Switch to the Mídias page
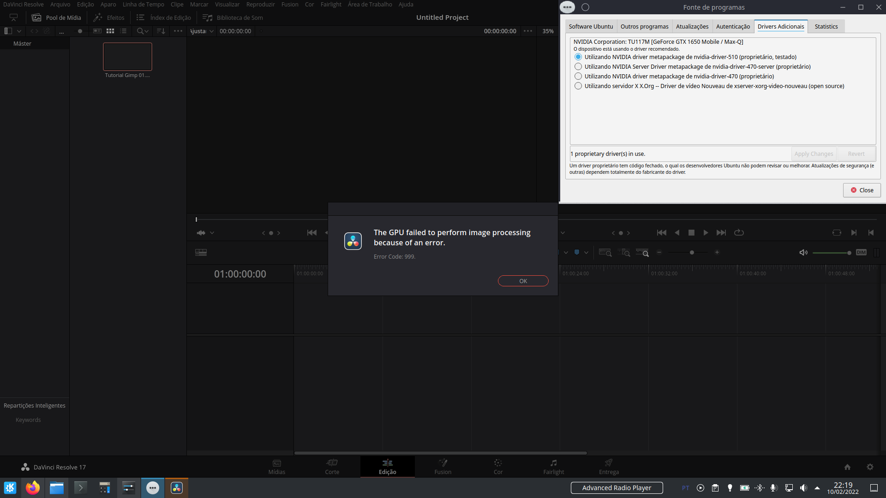Screen dimensions: 886x498 277,467
